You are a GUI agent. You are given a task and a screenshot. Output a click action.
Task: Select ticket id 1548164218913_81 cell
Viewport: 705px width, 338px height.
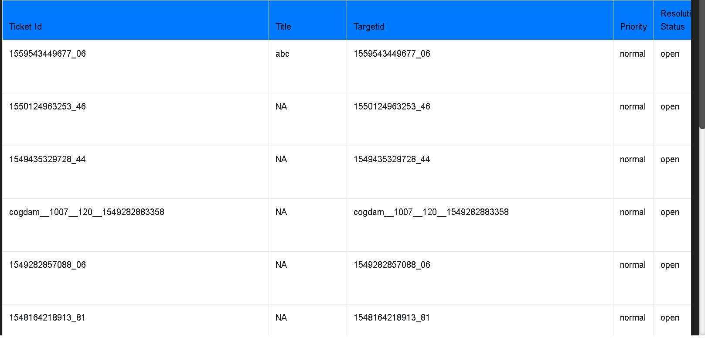[136, 320]
